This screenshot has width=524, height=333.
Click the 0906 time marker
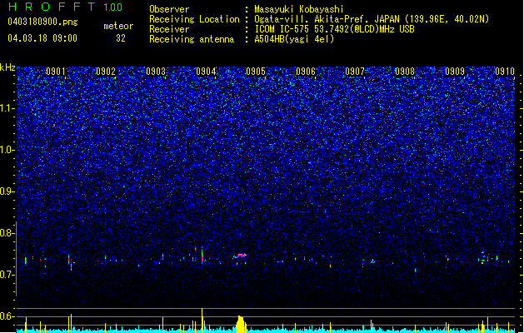tap(306, 72)
